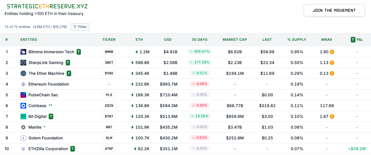Click the 177.28% 30-day change badge
Image resolution: width=371 pixels, height=155 pixels.
coord(200,62)
